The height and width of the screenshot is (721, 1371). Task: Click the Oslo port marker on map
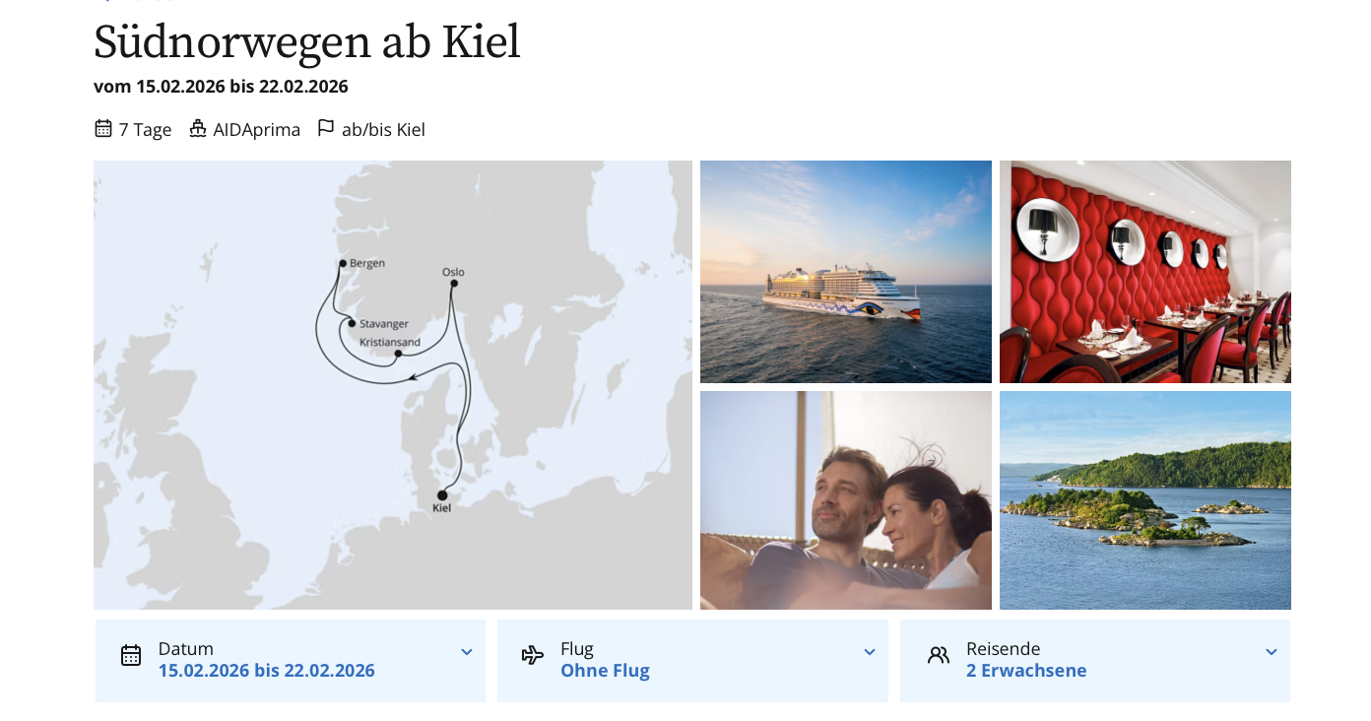tap(454, 284)
